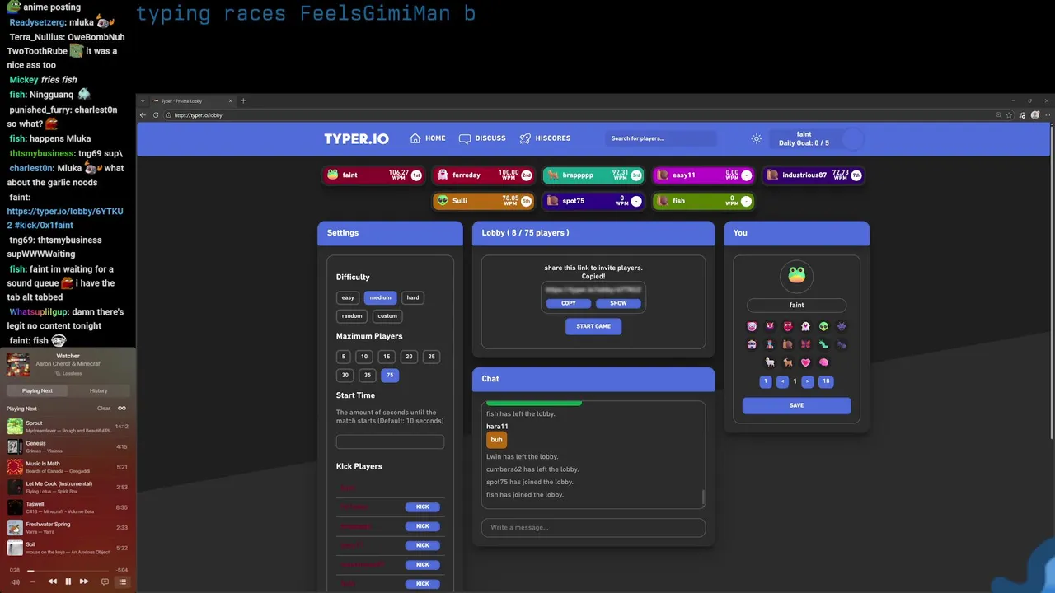Pick the clown avatar

tap(752, 326)
